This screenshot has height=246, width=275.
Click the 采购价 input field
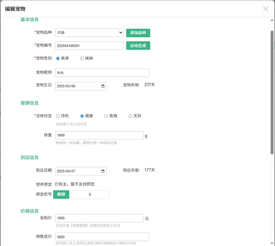99,218
